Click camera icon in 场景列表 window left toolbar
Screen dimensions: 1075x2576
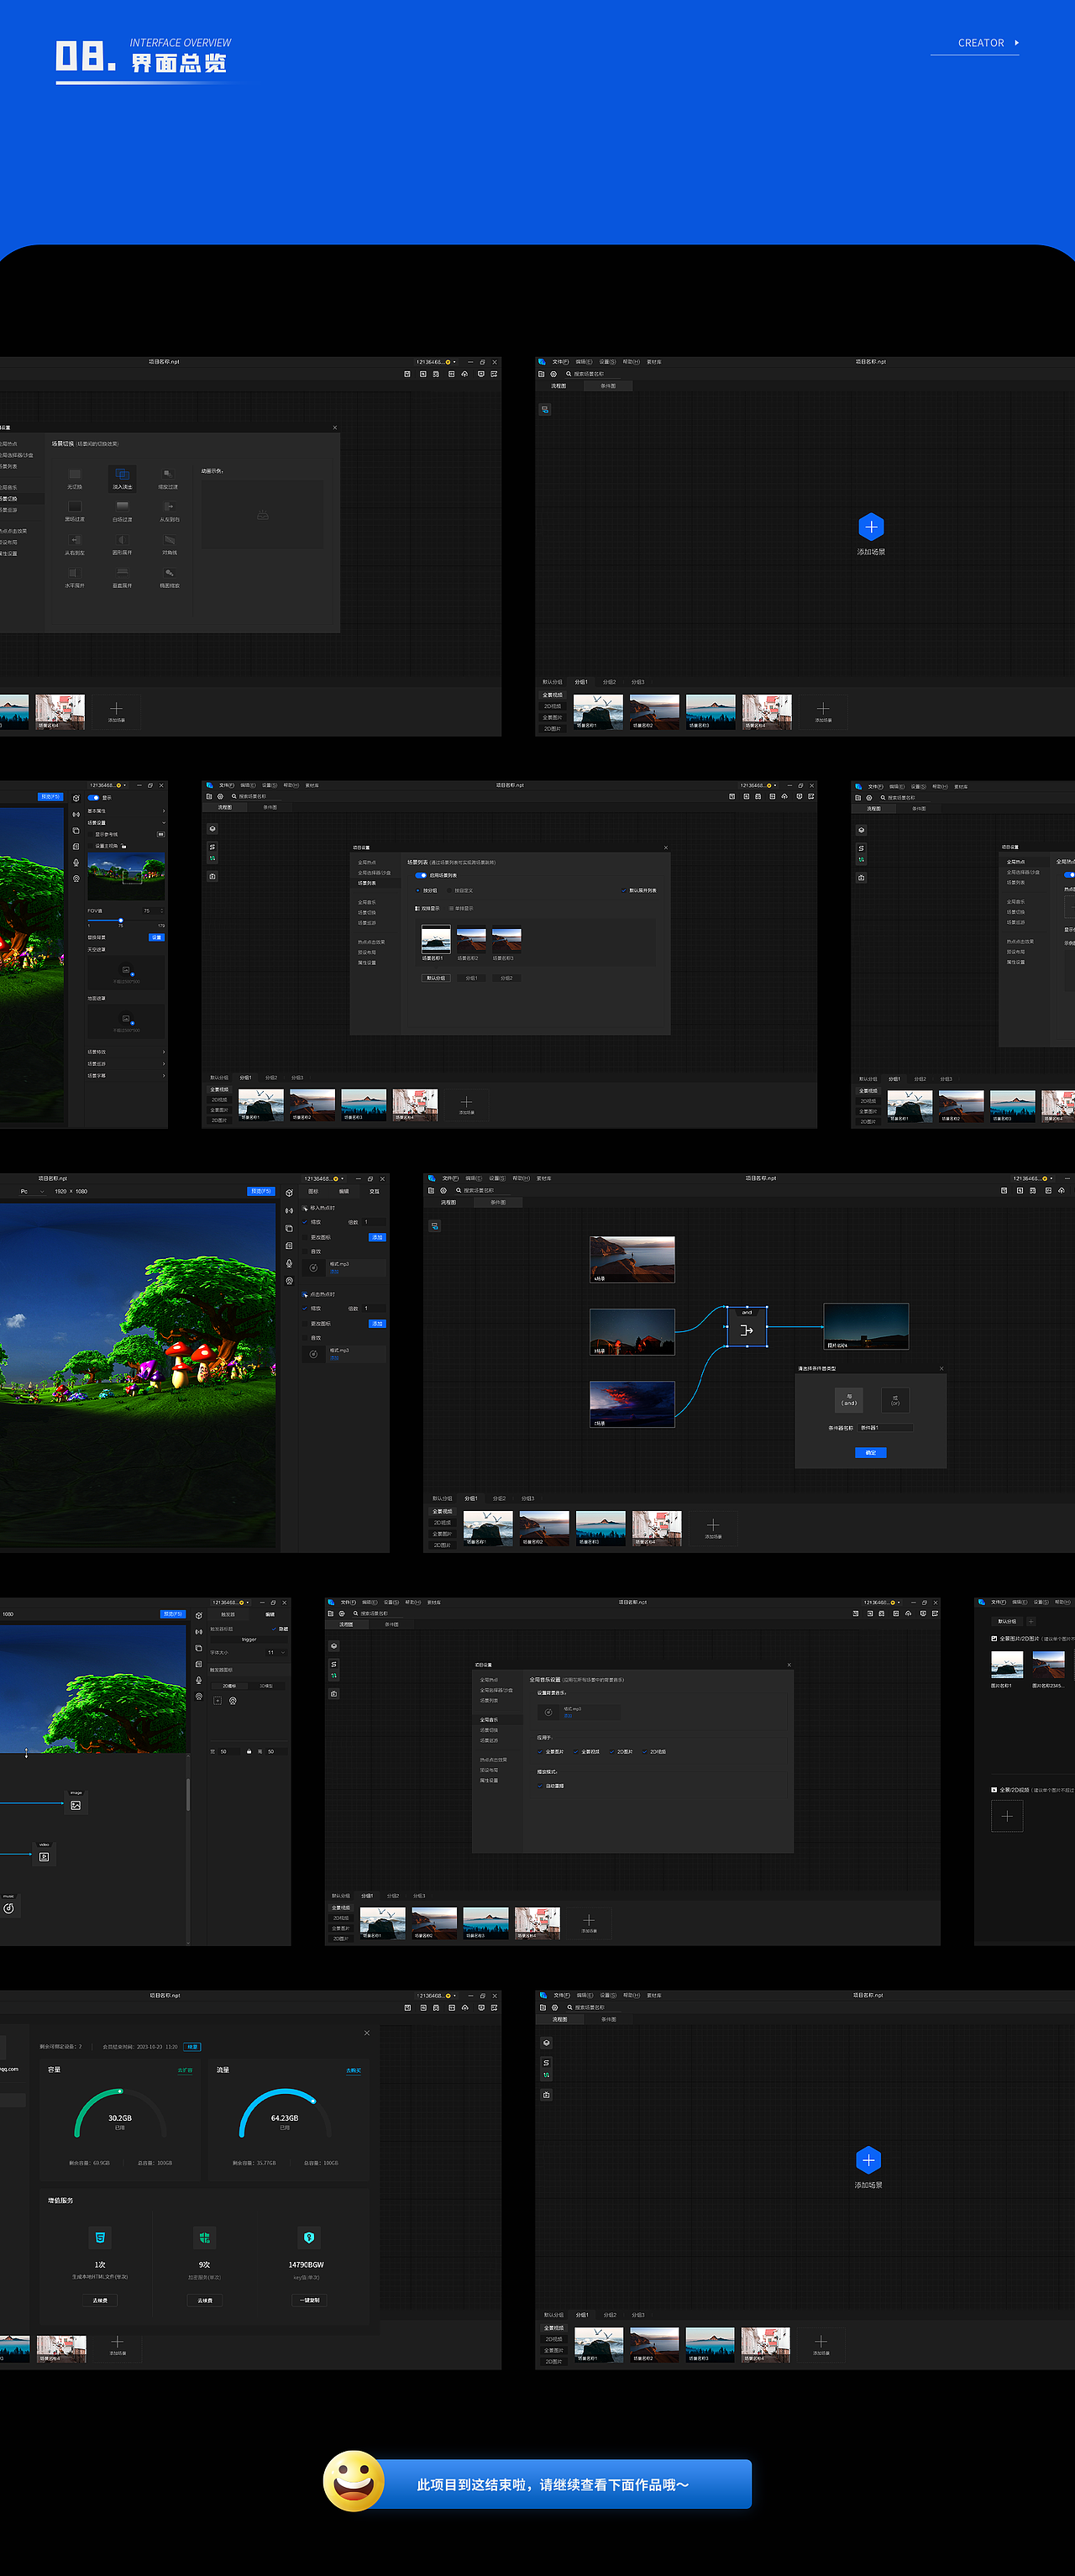coord(212,876)
